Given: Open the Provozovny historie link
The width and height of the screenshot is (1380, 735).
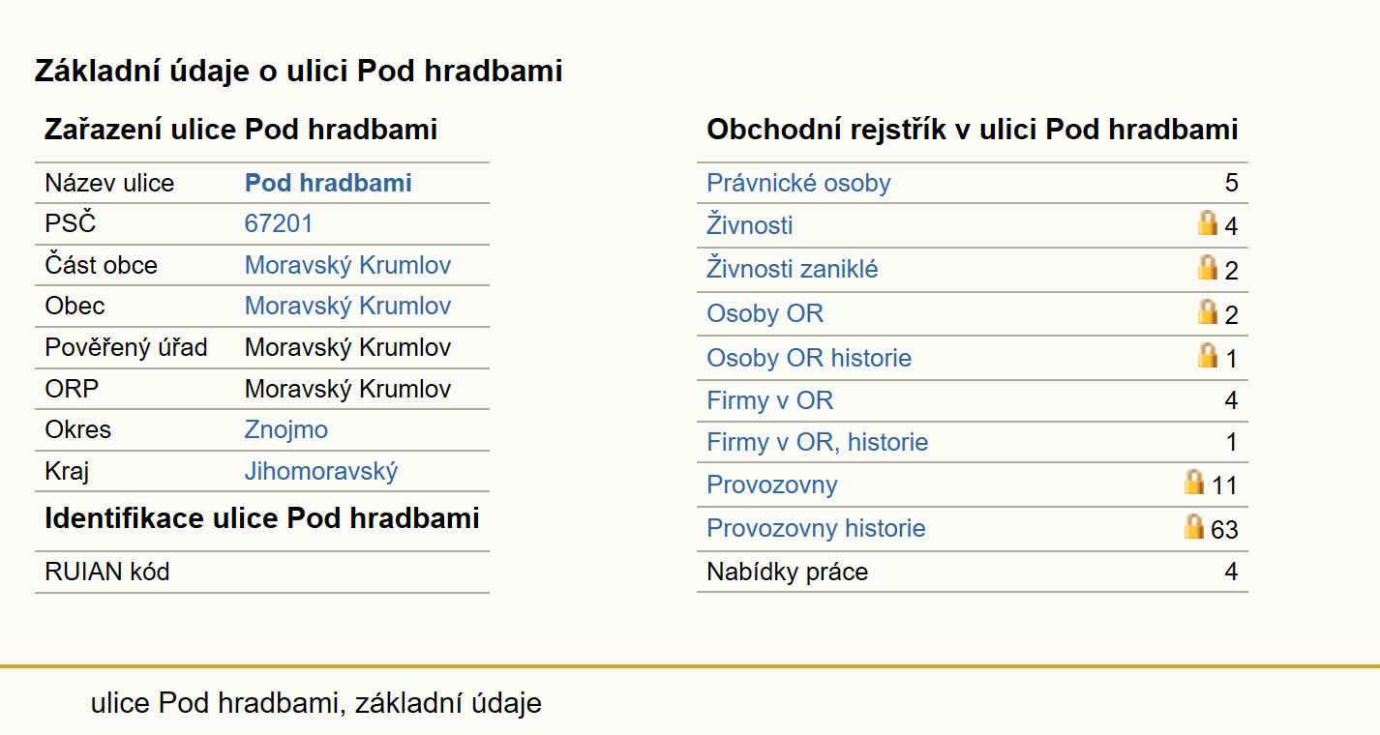Looking at the screenshot, I should pos(816,528).
